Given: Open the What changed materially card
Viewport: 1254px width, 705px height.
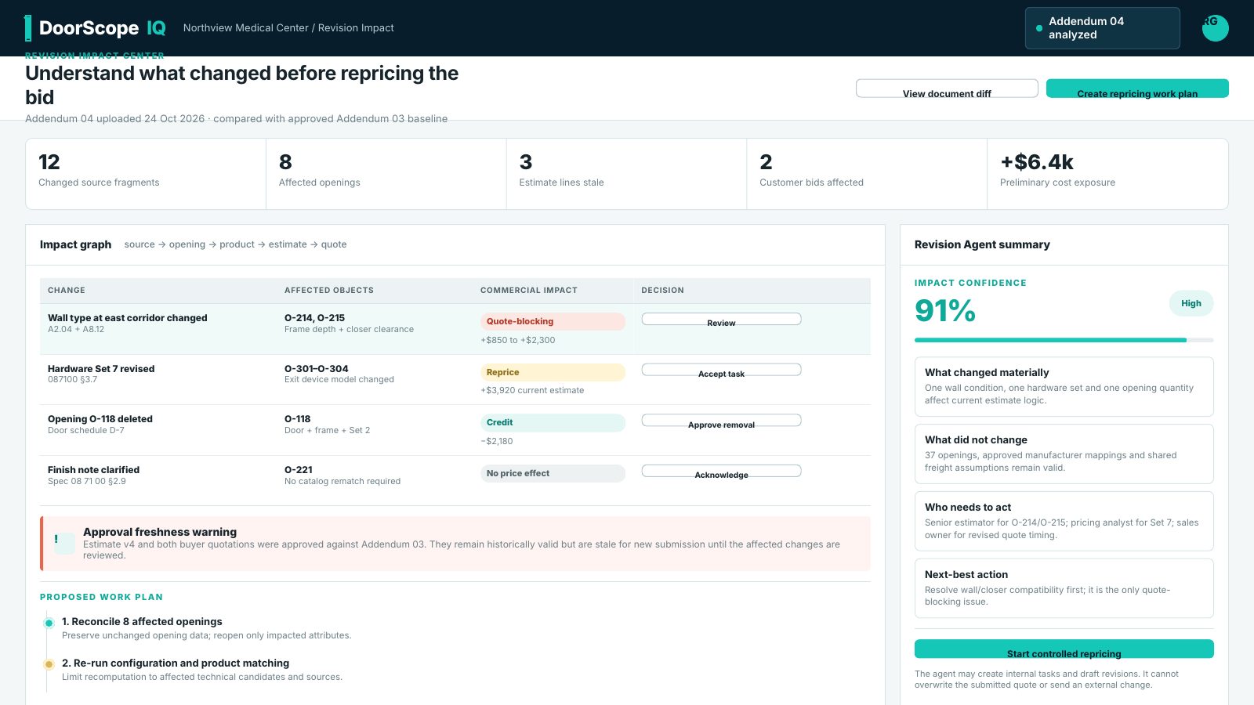Looking at the screenshot, I should point(1064,387).
